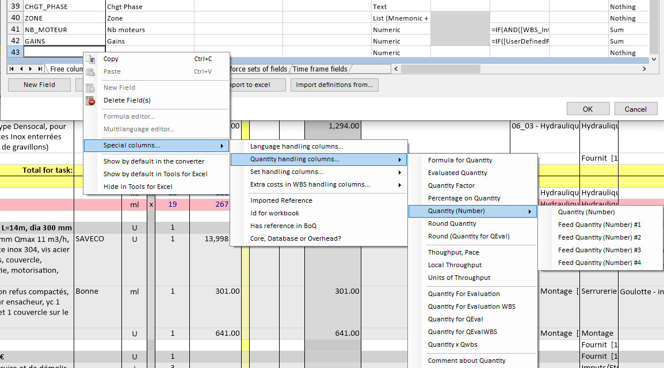Select Feed Quantity (Number) #2
Image resolution: width=664 pixels, height=368 pixels.
click(x=599, y=237)
